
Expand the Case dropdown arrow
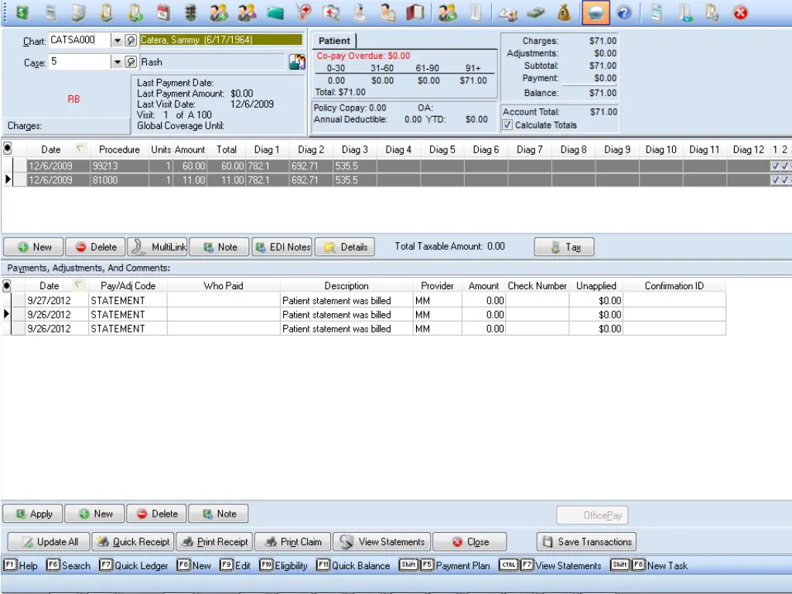point(118,62)
